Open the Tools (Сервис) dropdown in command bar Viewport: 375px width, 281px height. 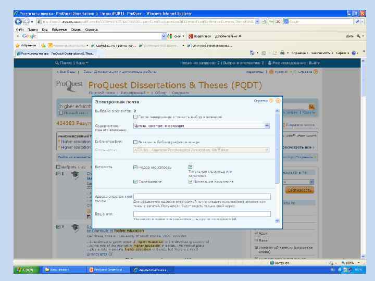point(343,53)
